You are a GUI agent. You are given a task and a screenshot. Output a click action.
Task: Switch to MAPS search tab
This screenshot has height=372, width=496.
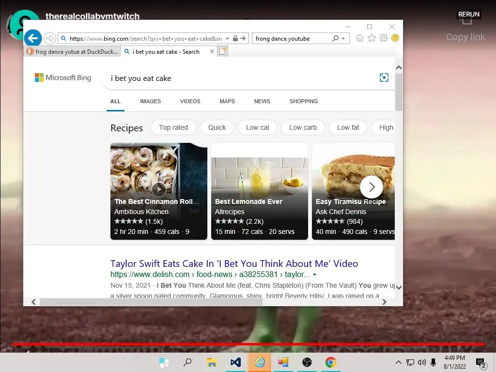point(227,101)
